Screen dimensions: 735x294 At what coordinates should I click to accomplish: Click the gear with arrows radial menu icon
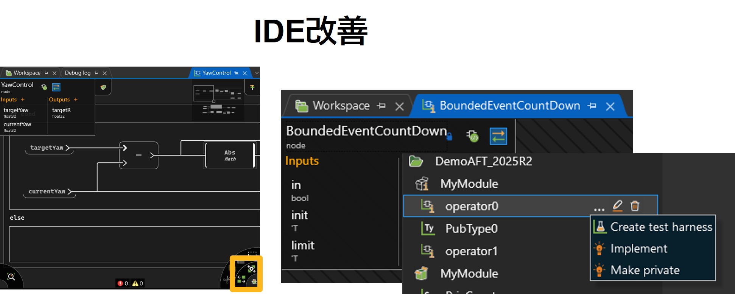(x=251, y=269)
